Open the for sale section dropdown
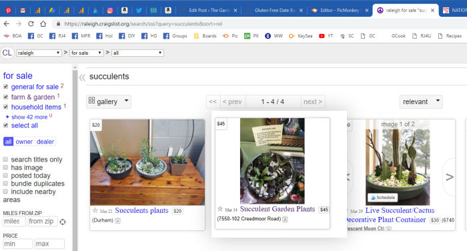Image resolution: width=467 pixels, height=251 pixels. (86, 53)
